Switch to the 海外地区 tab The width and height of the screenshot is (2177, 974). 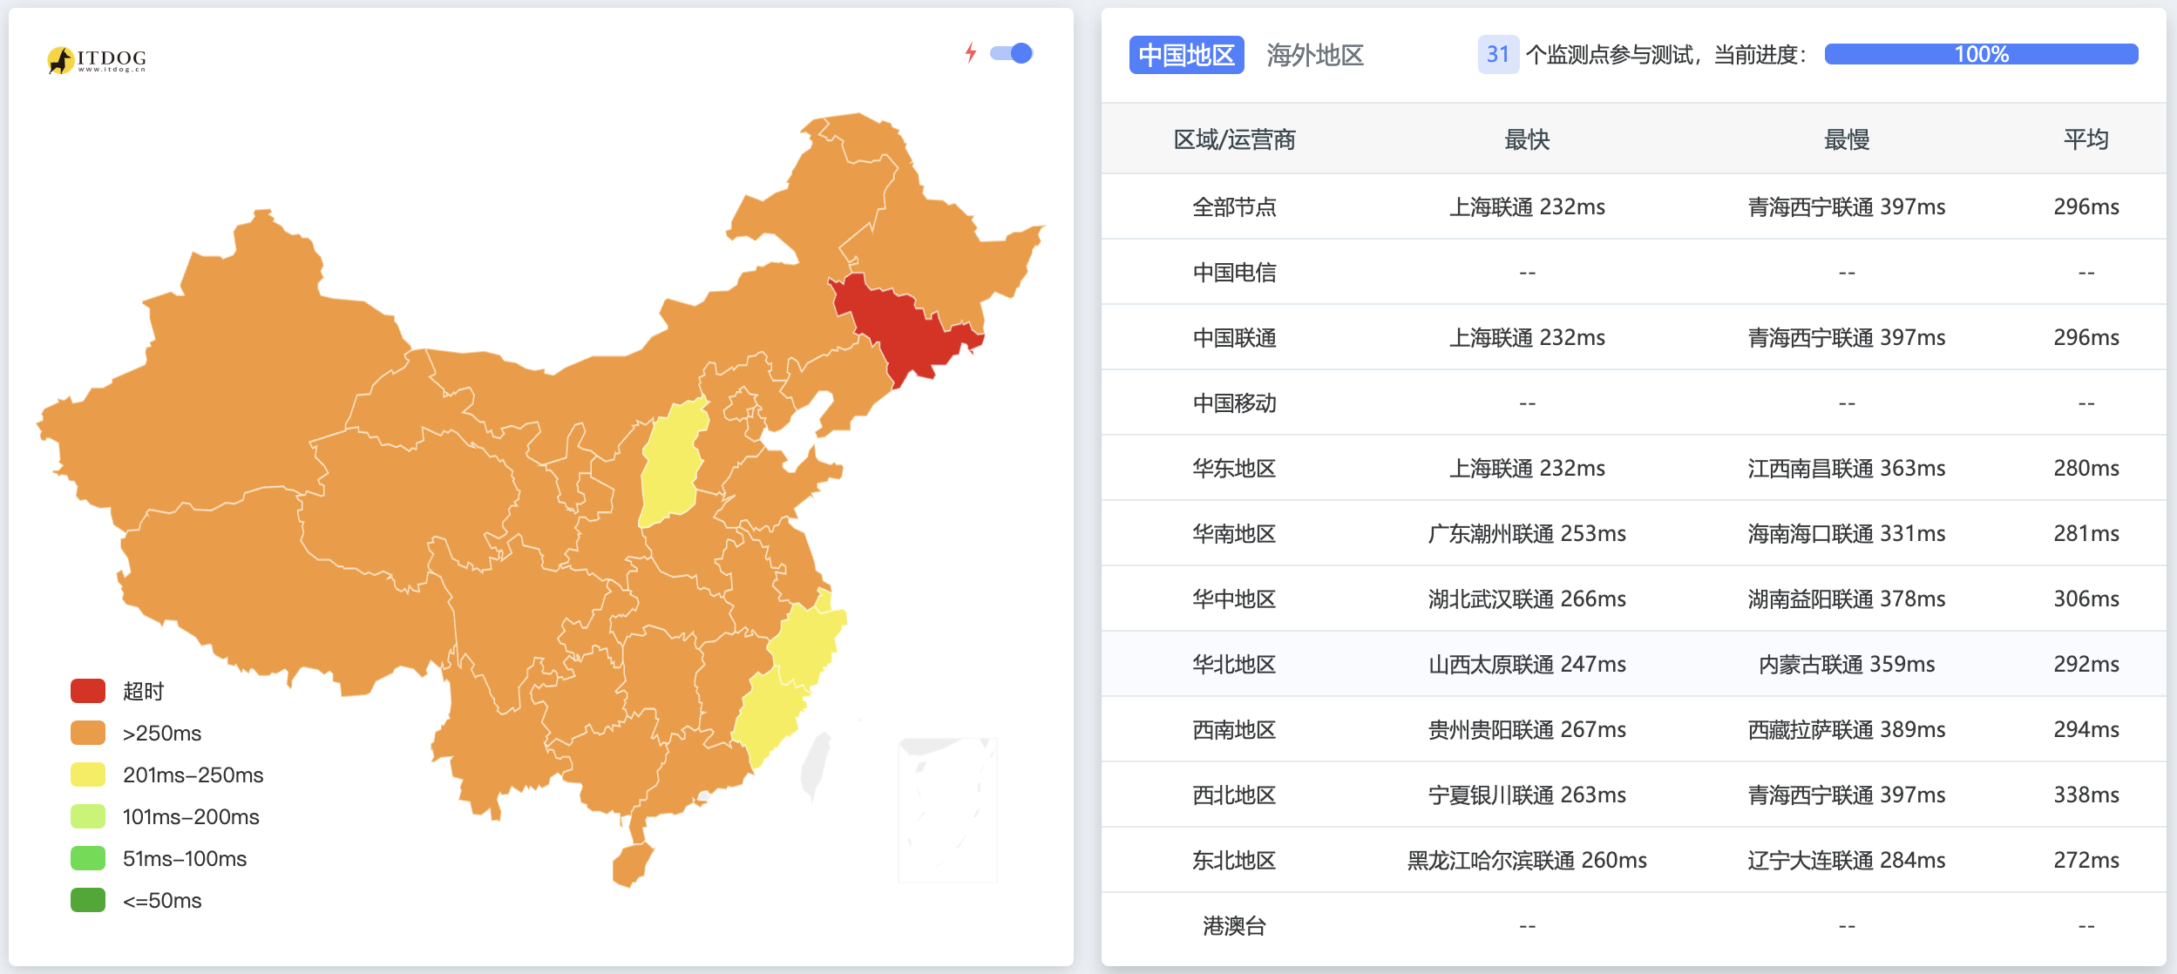pyautogui.click(x=1314, y=55)
